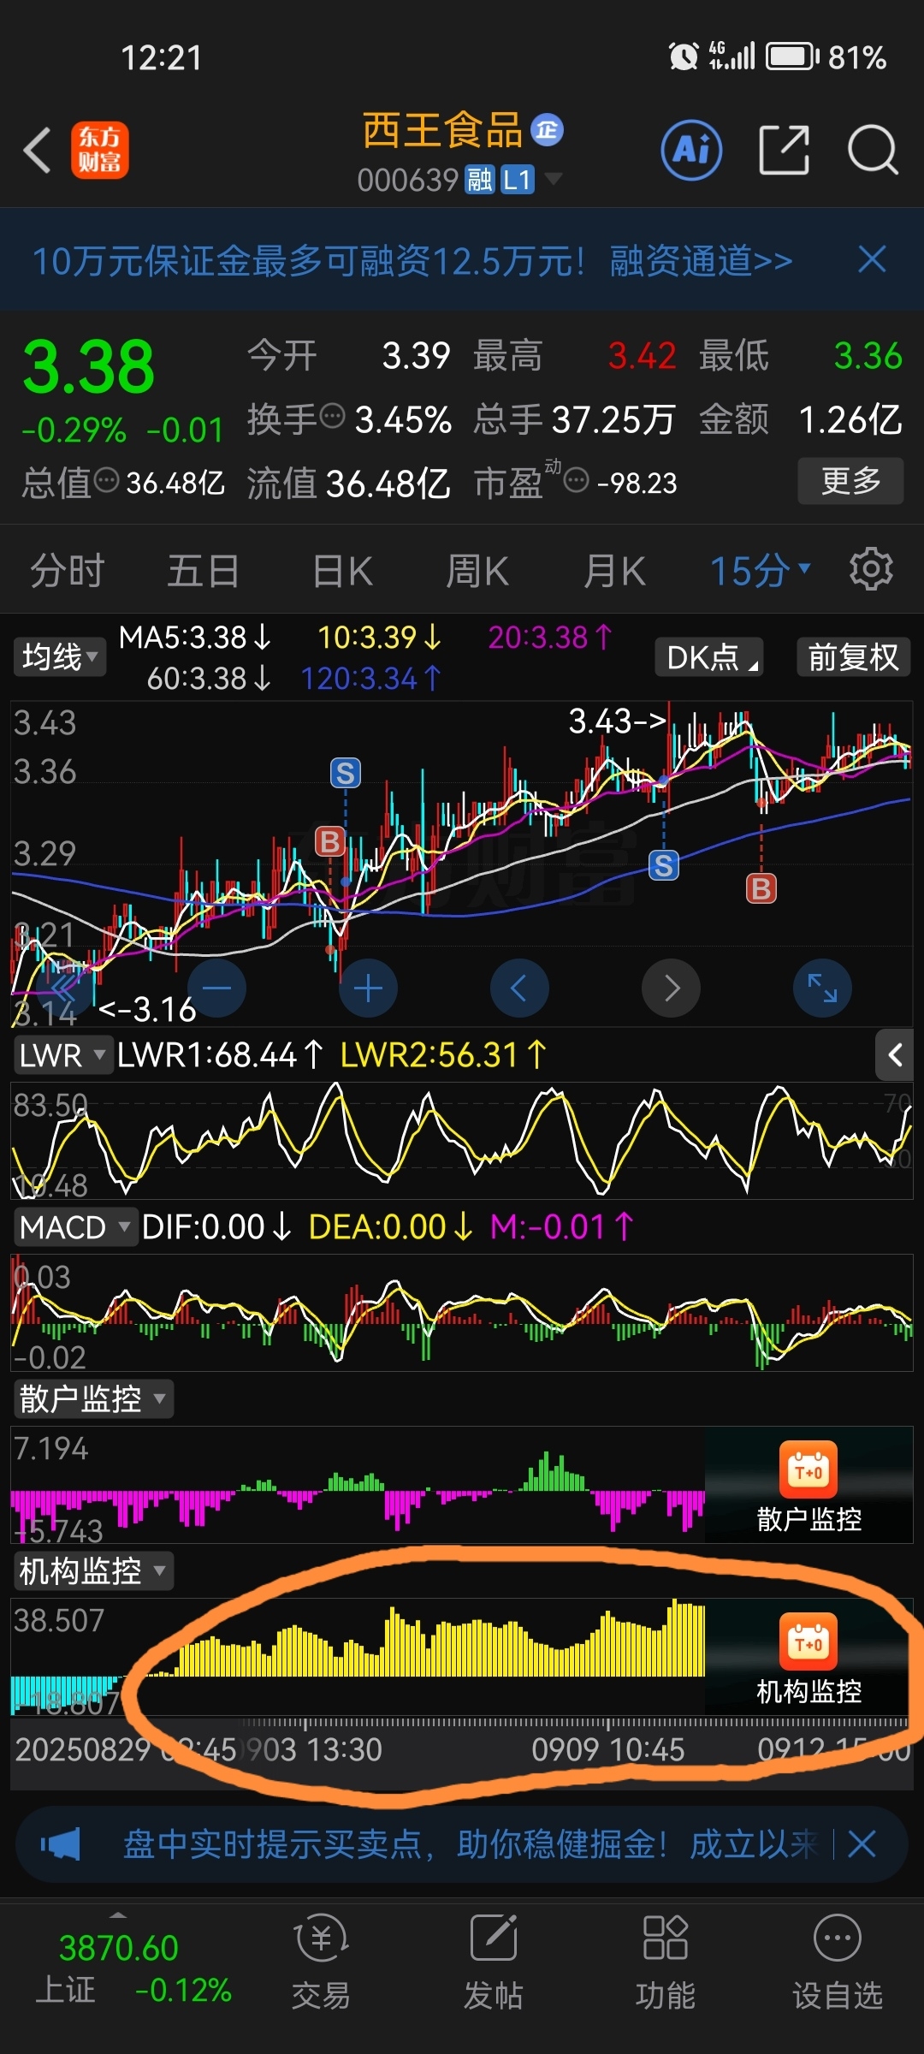This screenshot has width=924, height=2054.
Task: Tap the B buy marker near 3.29
Action: point(330,842)
